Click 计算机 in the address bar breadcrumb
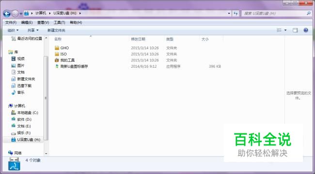Viewport: 315px width, 174px height. (41, 13)
